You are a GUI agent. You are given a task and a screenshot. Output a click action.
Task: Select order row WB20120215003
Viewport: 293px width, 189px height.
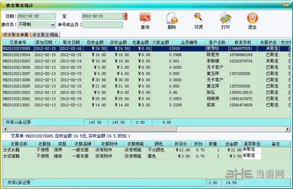(146, 61)
